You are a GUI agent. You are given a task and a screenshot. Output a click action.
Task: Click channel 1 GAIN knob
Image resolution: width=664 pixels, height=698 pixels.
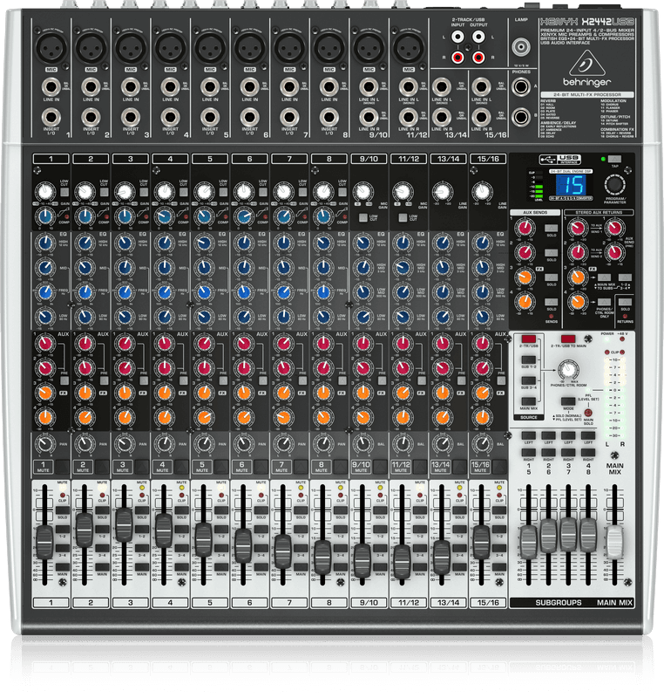coord(45,192)
